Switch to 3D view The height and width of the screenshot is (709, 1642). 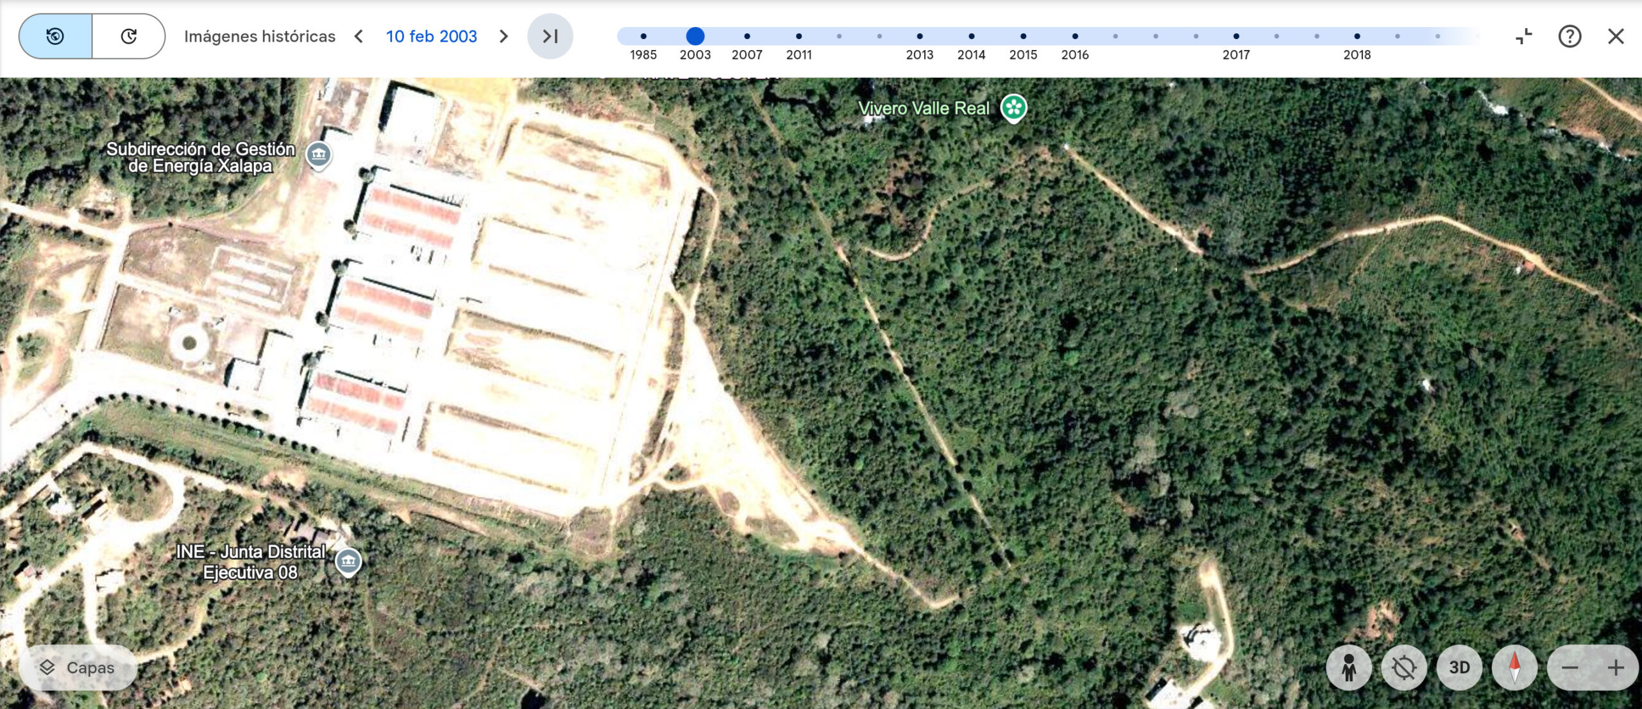point(1459,667)
